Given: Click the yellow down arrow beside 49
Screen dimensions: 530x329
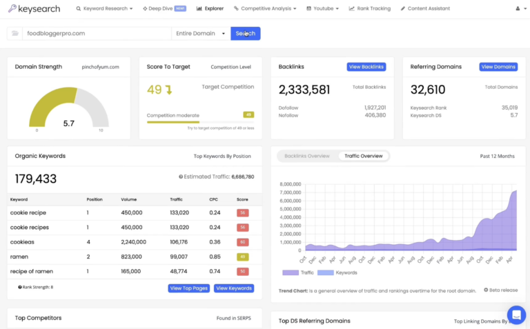Looking at the screenshot, I should tap(168, 90).
